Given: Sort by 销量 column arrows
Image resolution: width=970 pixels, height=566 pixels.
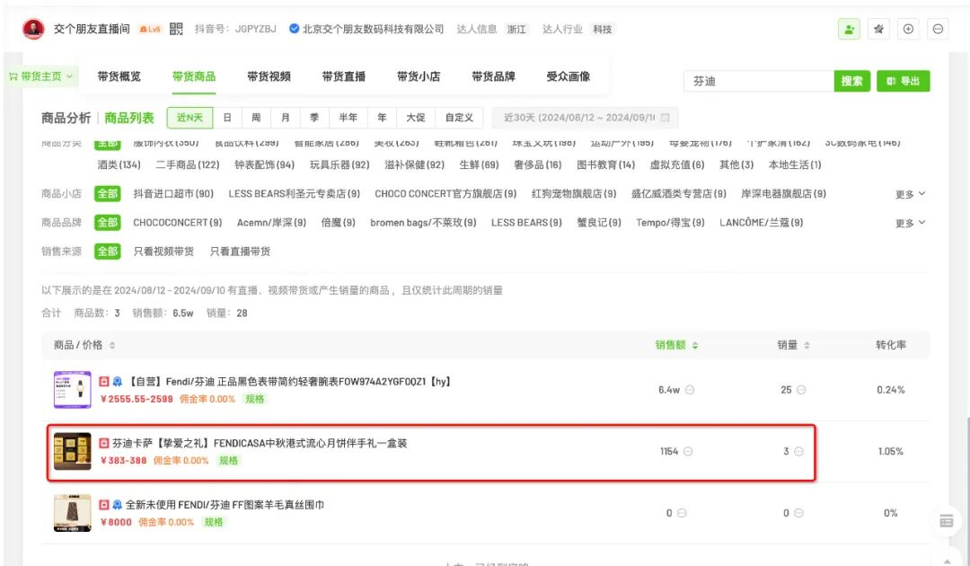Looking at the screenshot, I should [807, 345].
